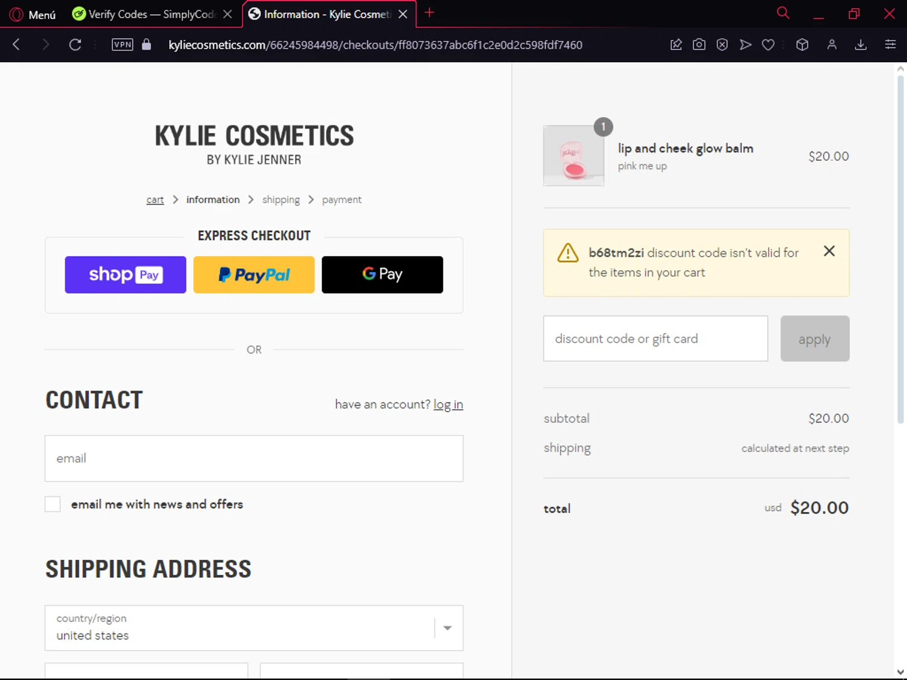Open the tab search magnifier icon

(x=783, y=13)
